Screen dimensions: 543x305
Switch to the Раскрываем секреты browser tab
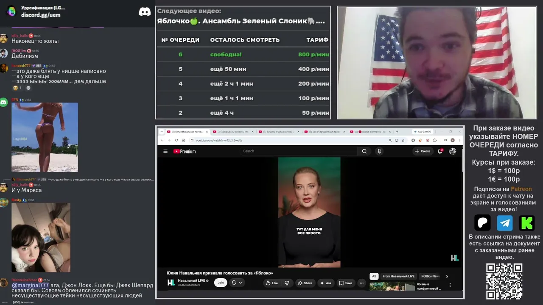pyautogui.click(x=233, y=132)
